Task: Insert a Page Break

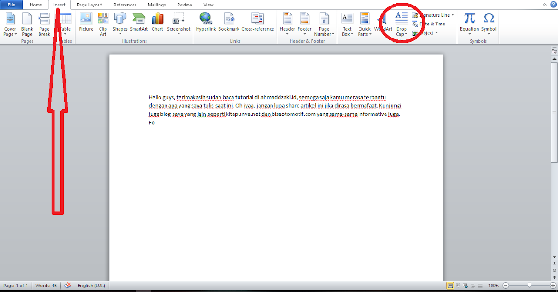Action: point(44,25)
